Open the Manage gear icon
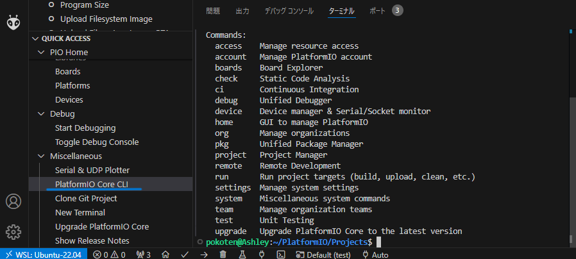The image size is (576, 259). (13, 232)
